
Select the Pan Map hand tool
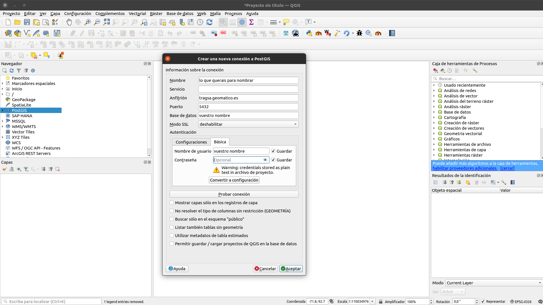[69, 22]
